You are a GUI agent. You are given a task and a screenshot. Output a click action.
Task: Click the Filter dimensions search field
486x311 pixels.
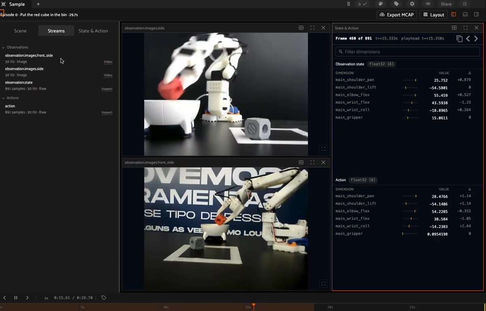[407, 52]
